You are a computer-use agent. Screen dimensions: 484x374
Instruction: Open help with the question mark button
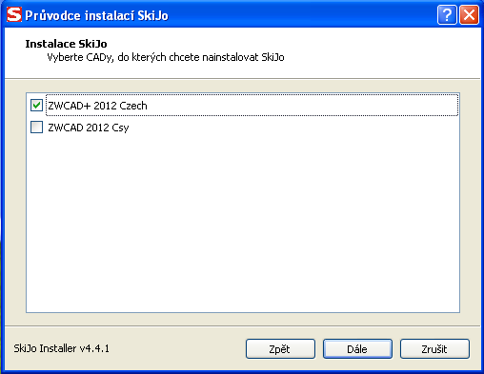click(447, 14)
